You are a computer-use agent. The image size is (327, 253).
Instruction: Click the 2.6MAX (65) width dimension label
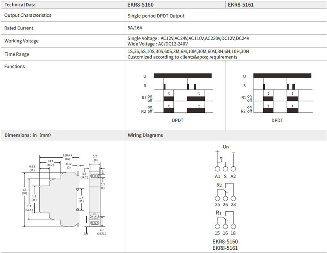tap(67, 157)
